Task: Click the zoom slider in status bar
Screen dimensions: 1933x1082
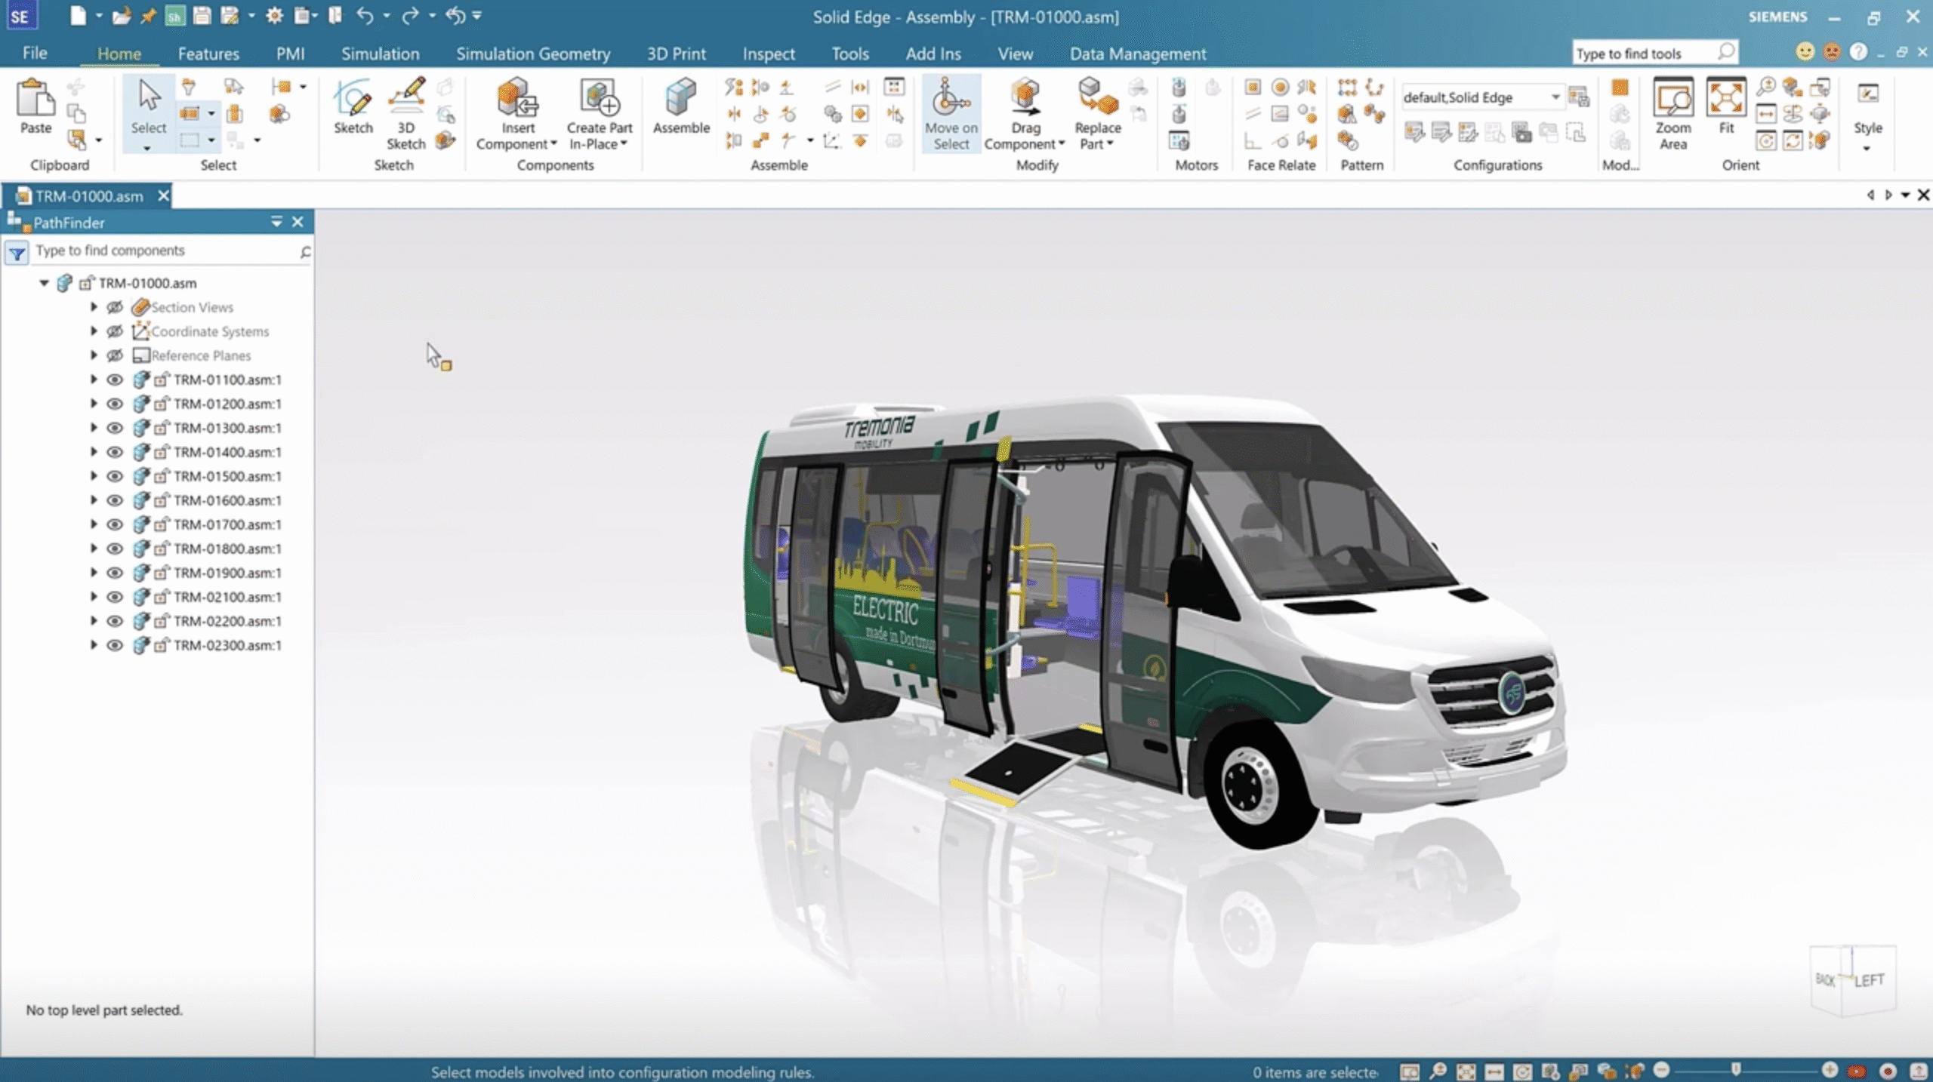Action: pyautogui.click(x=1735, y=1070)
